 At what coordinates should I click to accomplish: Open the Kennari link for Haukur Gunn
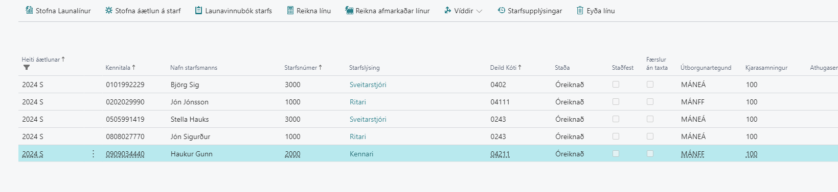(361, 154)
